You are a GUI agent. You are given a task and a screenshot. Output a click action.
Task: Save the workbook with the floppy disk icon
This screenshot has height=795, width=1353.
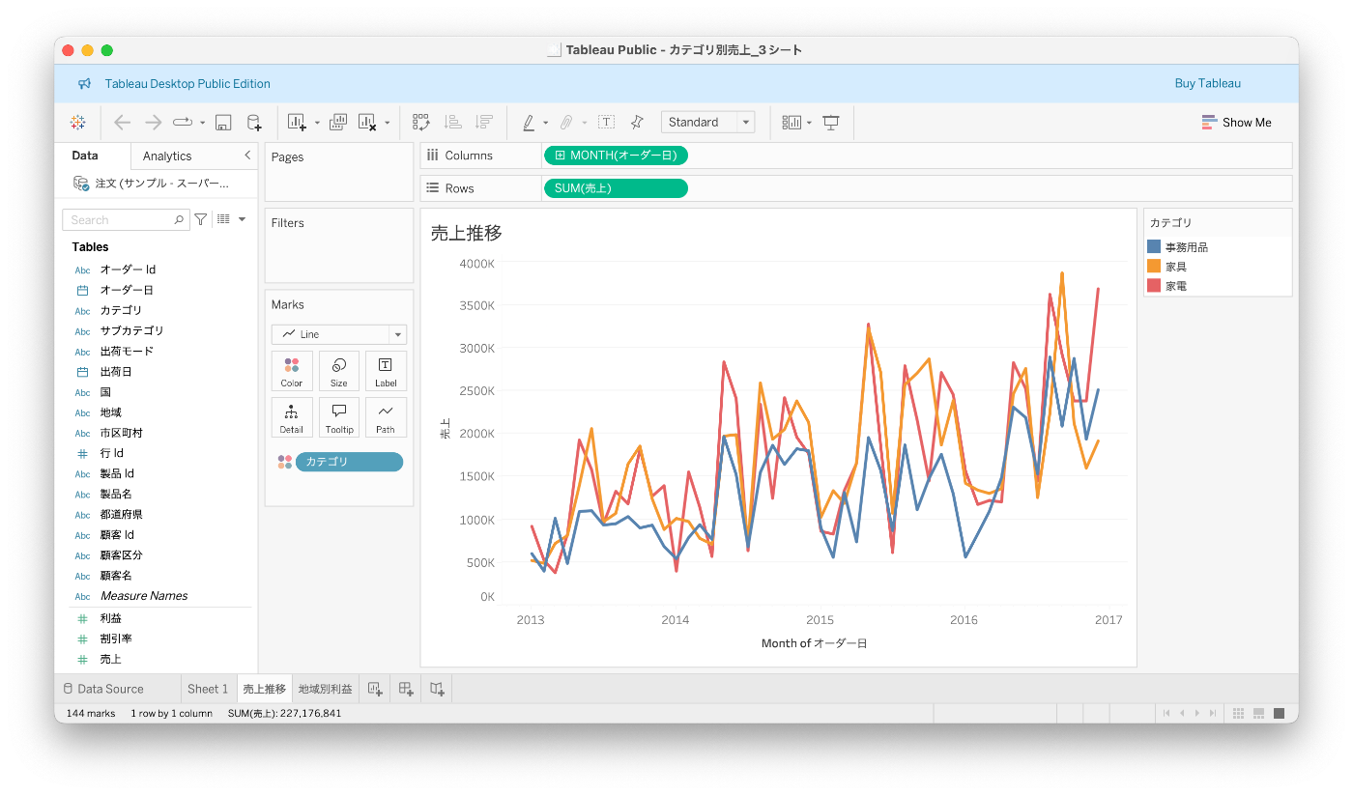[x=223, y=123]
